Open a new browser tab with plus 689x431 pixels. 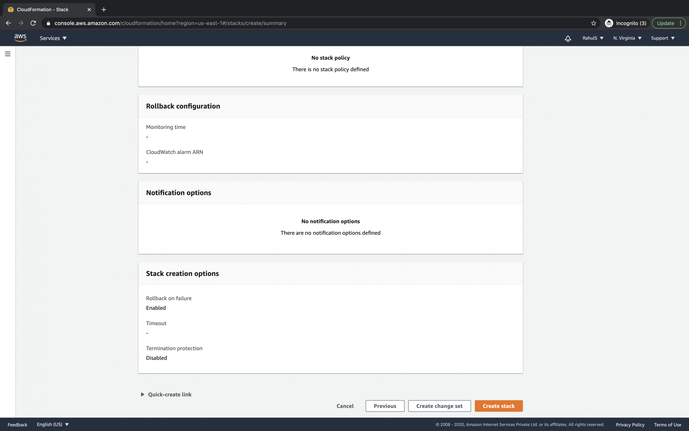pos(104,10)
